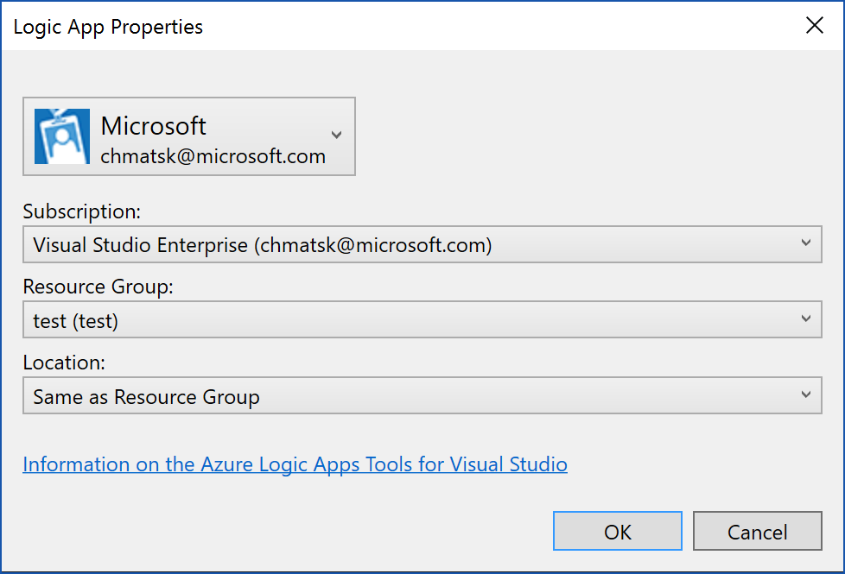Image resolution: width=845 pixels, height=574 pixels.
Task: Click the Visual Studio words ending the link
Action: coord(508,464)
